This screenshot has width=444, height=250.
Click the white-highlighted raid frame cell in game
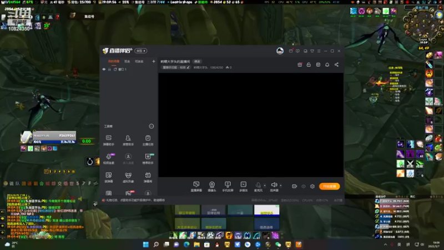(266, 210)
